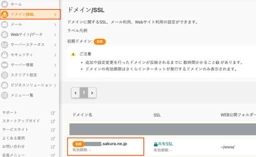The image size is (256, 157).
Task: Click the business solution briefcase icon
Action: (x=5, y=85)
